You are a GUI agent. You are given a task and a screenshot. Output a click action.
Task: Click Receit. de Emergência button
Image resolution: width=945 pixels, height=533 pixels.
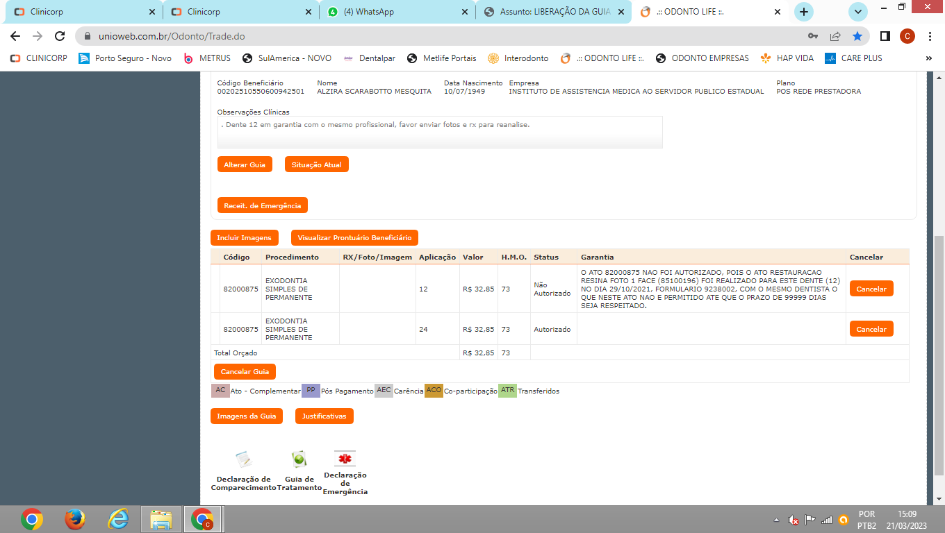pyautogui.click(x=262, y=205)
